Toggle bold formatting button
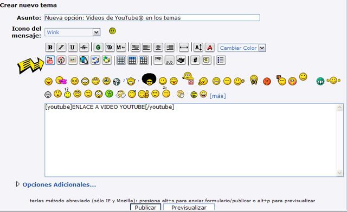 point(50,47)
